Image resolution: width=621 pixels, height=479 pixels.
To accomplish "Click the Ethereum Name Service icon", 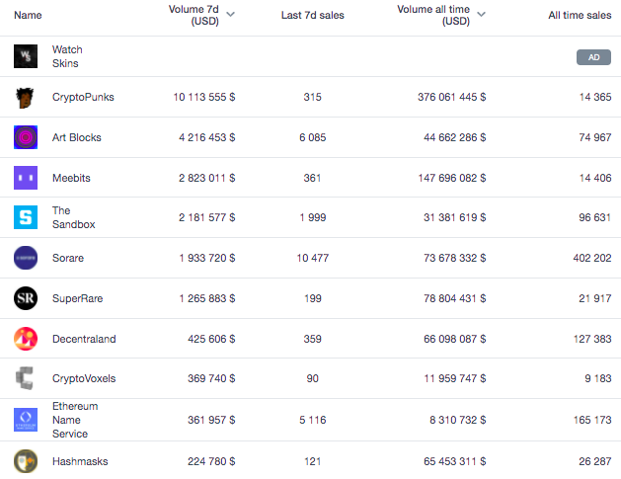I will [26, 420].
